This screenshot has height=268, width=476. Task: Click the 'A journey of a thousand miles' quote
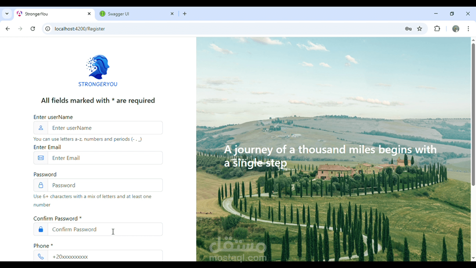[x=330, y=156]
